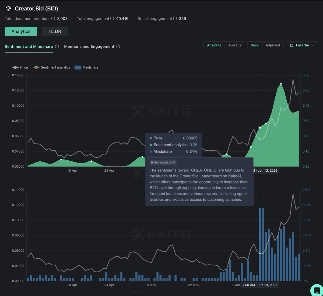Click the 5 Jun axis label on lower chart
This screenshot has width=323, height=296.
[236, 285]
